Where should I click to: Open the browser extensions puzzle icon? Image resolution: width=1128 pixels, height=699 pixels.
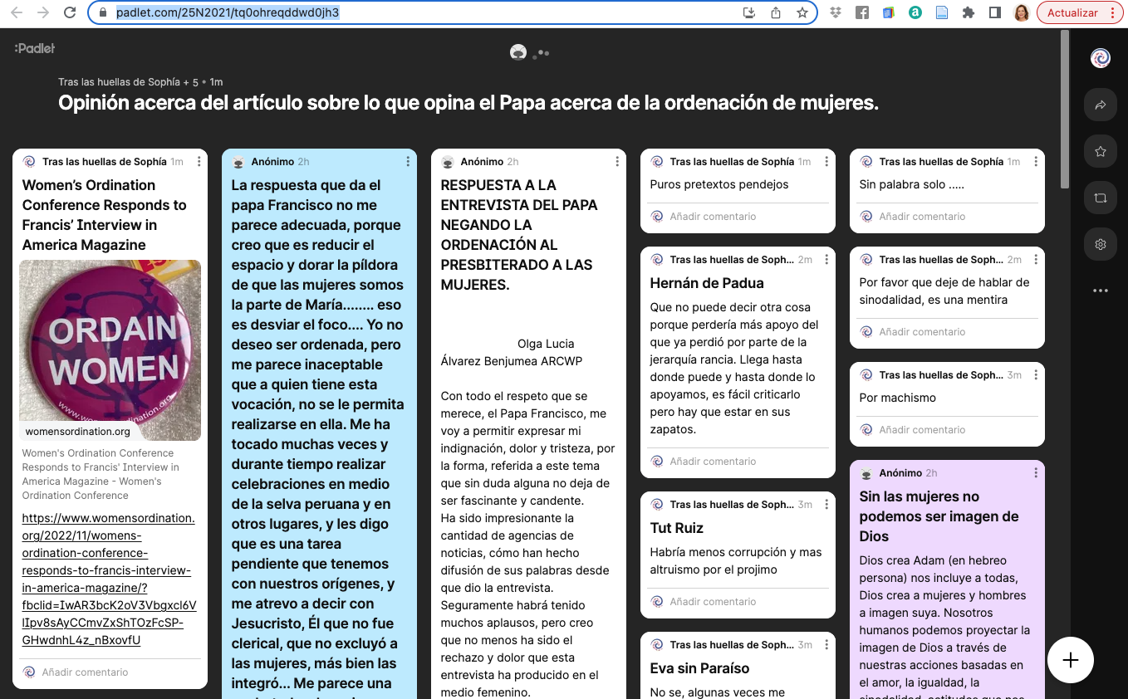click(x=968, y=12)
